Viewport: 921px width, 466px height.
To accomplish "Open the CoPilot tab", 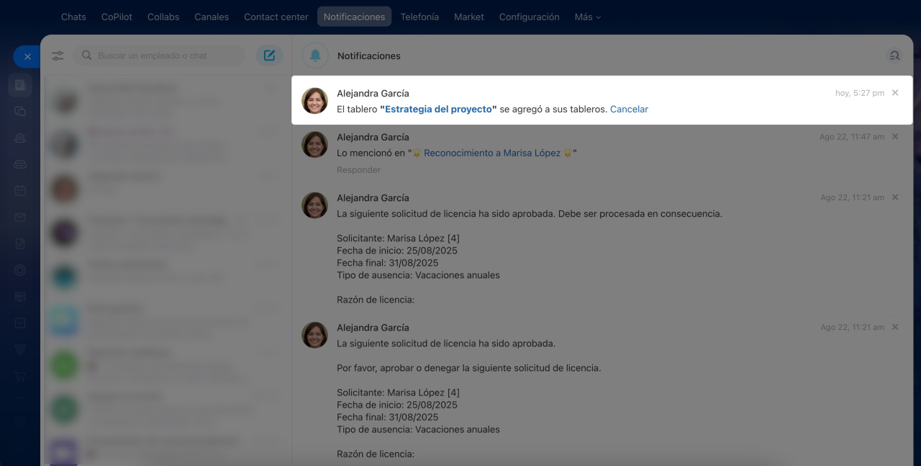I will pyautogui.click(x=117, y=17).
